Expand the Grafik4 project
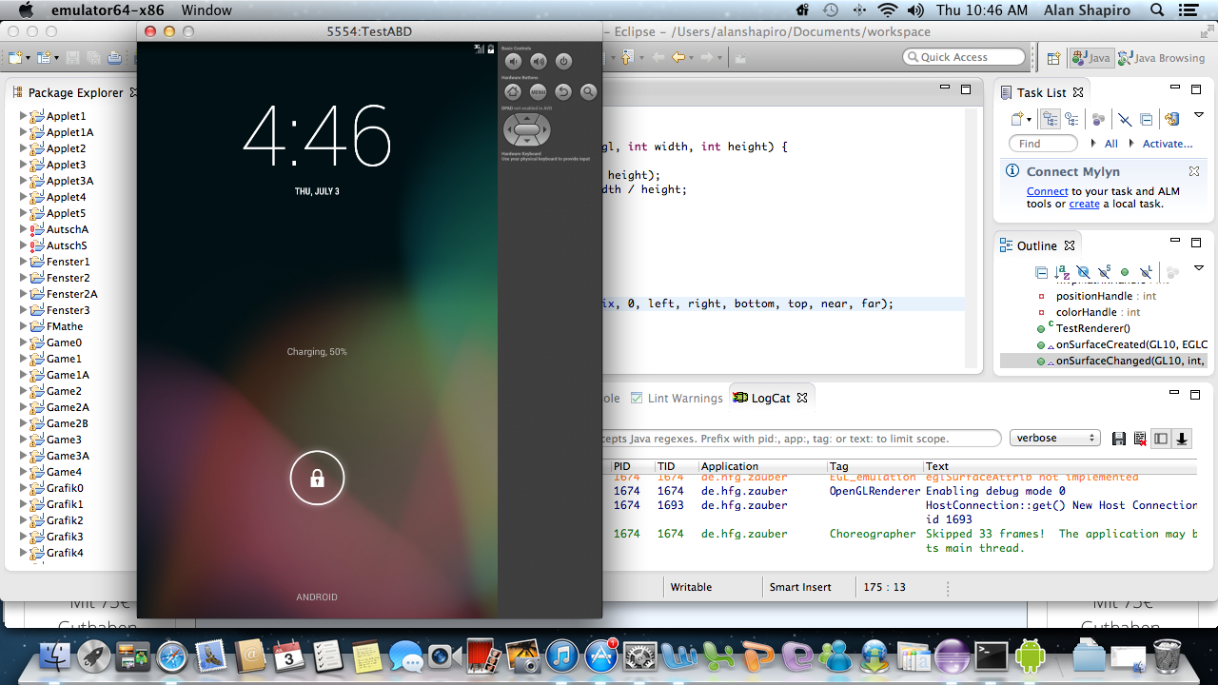 pos(24,553)
